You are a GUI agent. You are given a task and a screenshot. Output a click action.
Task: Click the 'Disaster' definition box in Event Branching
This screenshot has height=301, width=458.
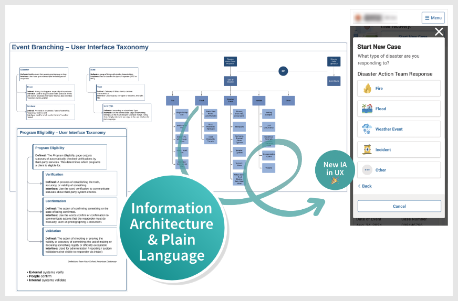(x=44, y=74)
